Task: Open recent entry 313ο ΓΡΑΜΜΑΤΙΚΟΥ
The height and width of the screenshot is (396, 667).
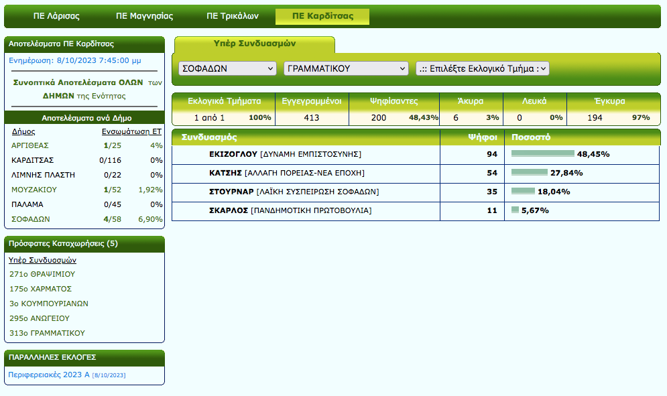Action: (47, 333)
